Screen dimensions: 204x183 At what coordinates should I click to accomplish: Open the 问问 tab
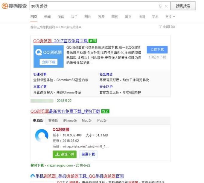(142, 17)
